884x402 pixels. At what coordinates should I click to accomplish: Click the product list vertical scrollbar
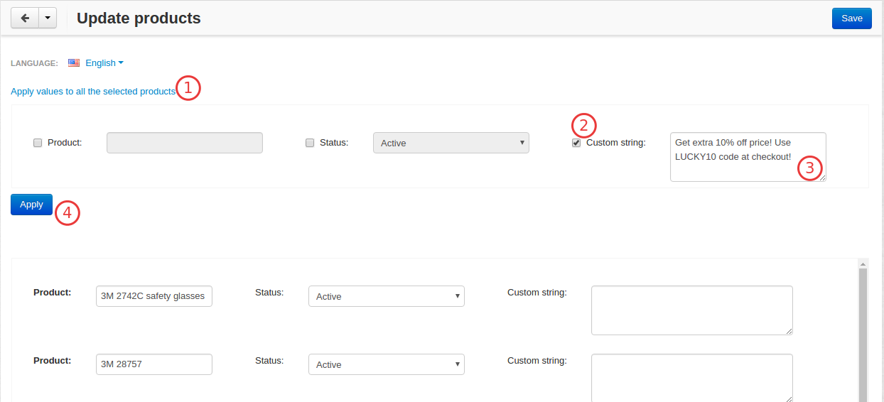(863, 334)
